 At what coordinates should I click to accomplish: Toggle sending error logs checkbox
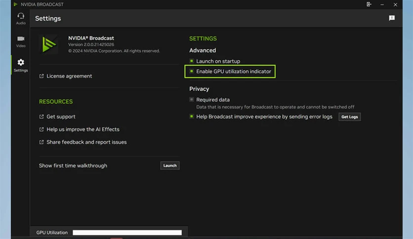[x=192, y=117]
